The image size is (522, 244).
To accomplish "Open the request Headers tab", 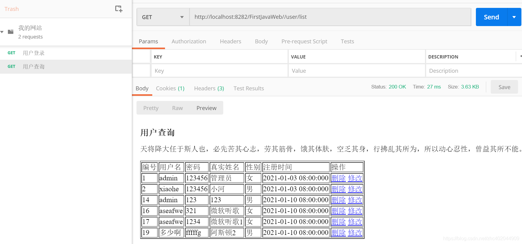I will tap(230, 42).
